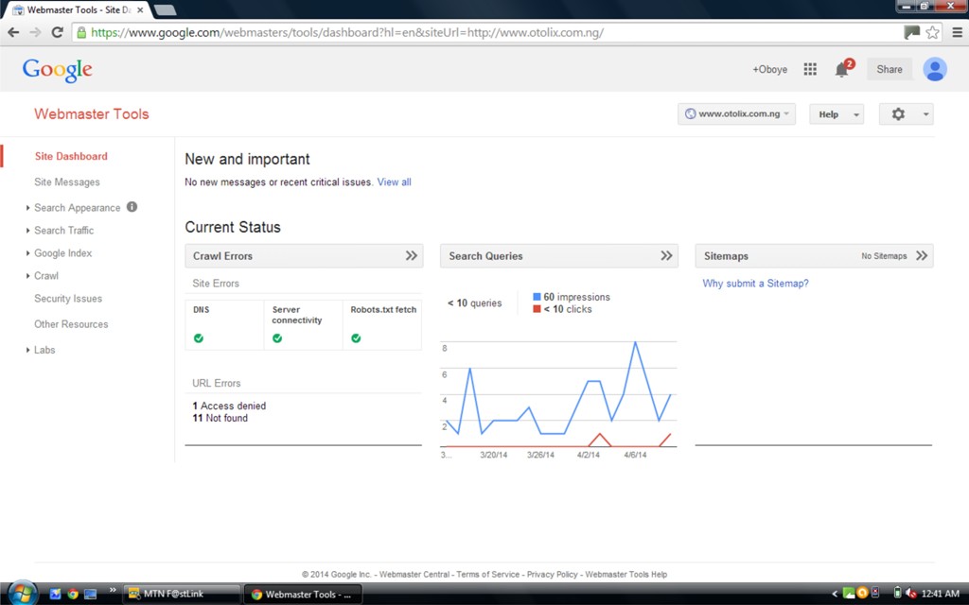Expand Search Traffic in sidebar
The width and height of the screenshot is (969, 605).
27,231
